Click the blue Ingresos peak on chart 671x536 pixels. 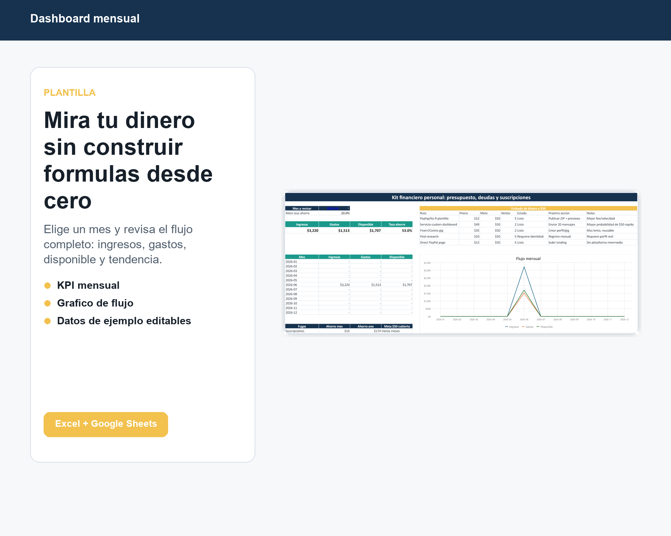pos(524,267)
